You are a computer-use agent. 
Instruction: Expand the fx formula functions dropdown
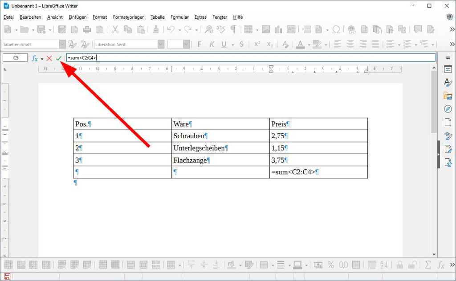(x=41, y=58)
